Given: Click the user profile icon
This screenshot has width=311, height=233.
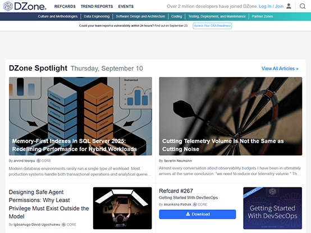Looking at the screenshot, I should pos(289,6).
